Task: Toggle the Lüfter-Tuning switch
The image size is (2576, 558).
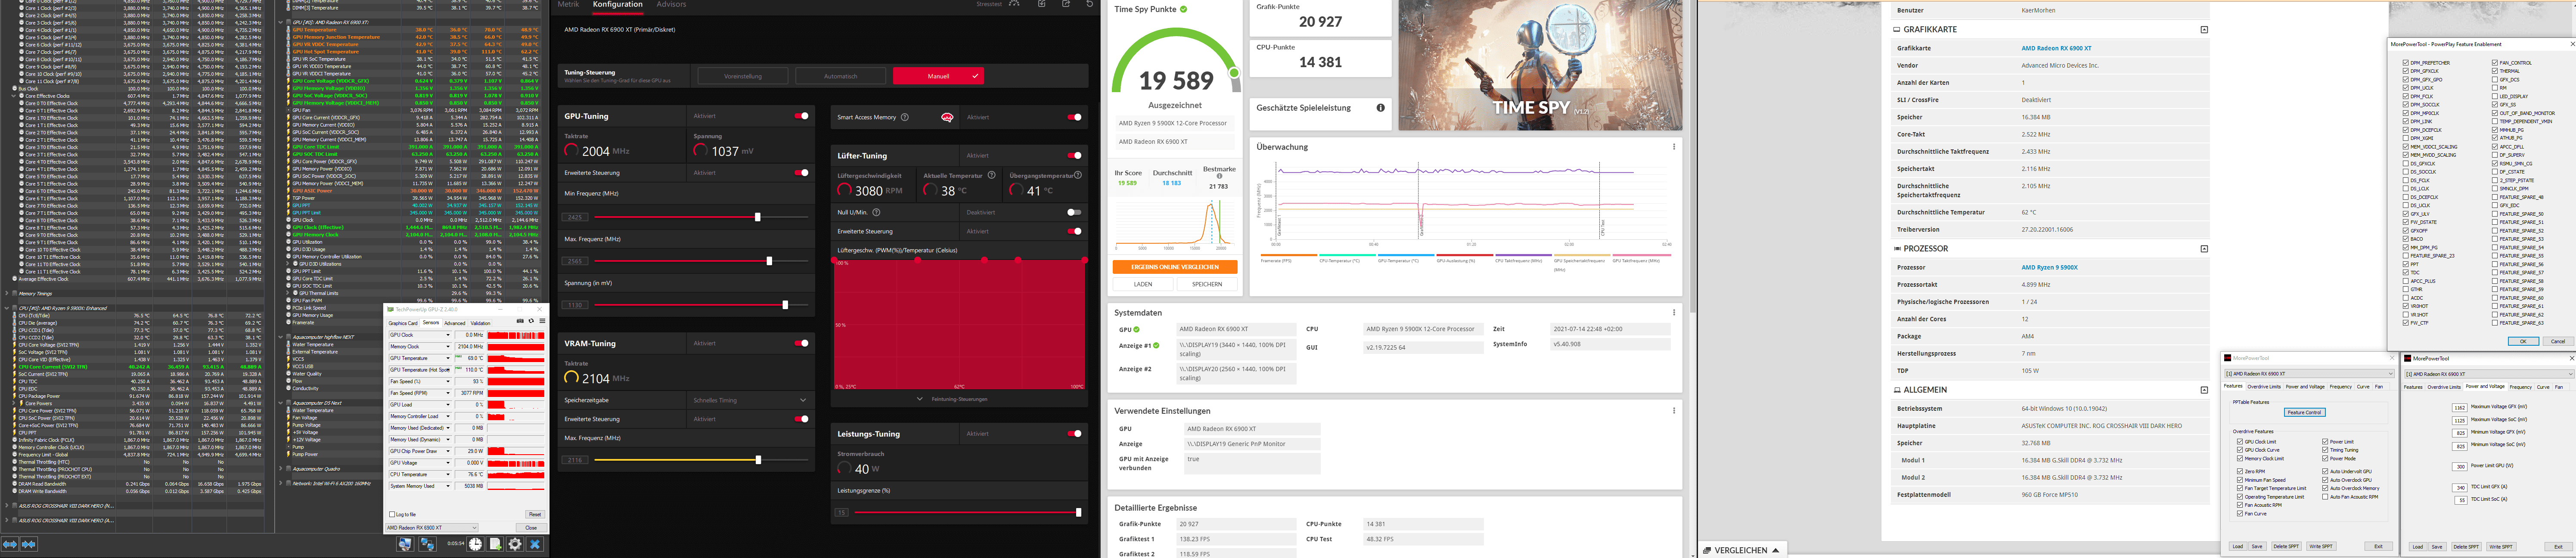Action: [1074, 155]
